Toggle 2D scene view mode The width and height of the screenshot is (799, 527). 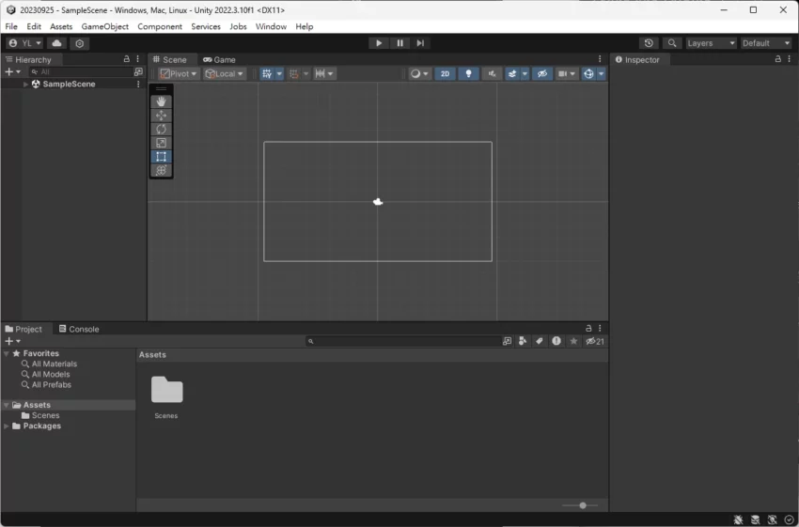click(445, 74)
